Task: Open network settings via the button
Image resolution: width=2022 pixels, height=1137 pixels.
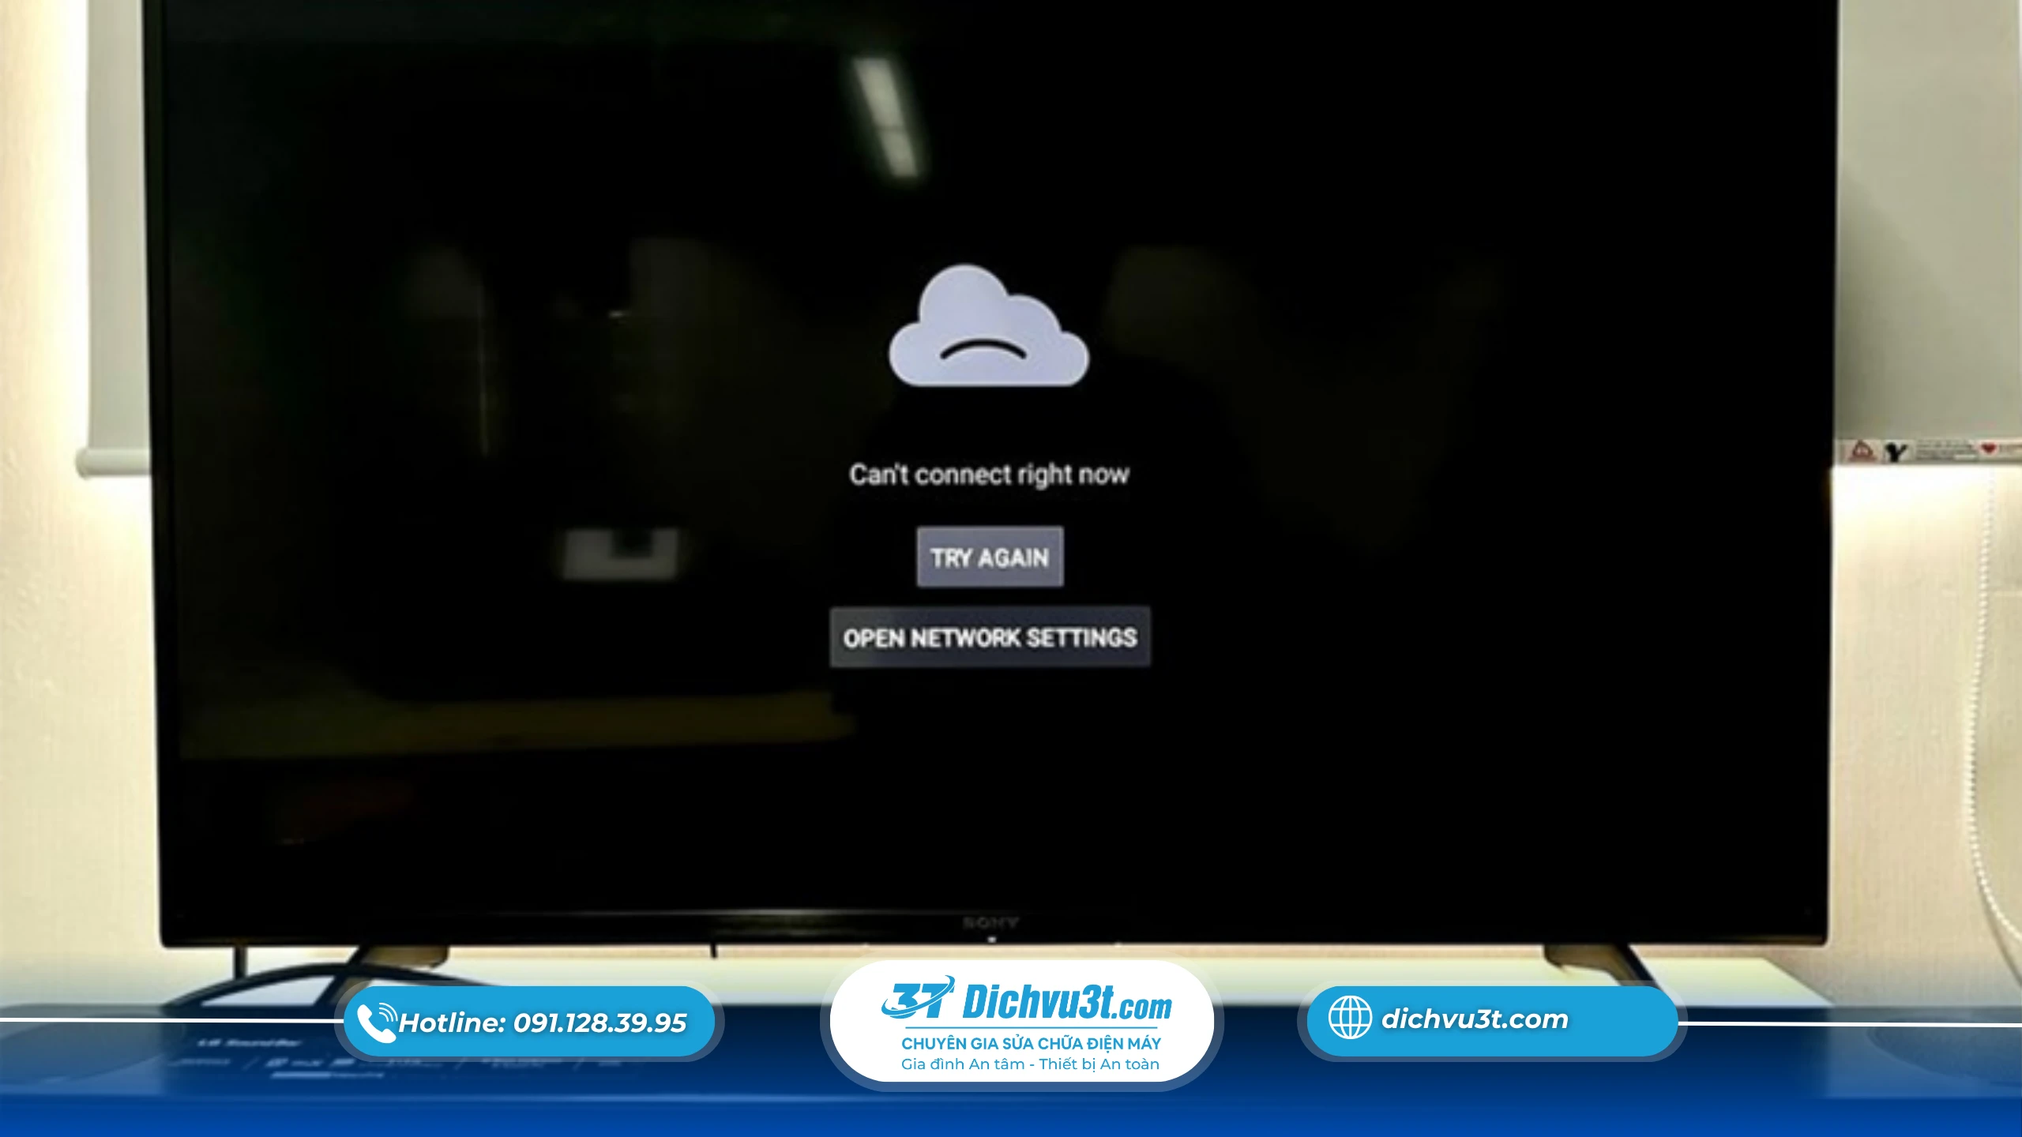Action: [x=990, y=637]
